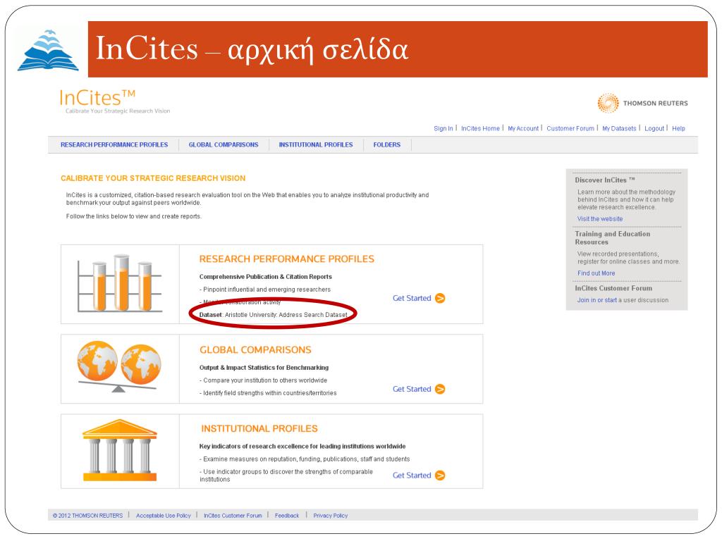Click the InCites logo
Viewport: 722px width, 541px height.
(97, 98)
